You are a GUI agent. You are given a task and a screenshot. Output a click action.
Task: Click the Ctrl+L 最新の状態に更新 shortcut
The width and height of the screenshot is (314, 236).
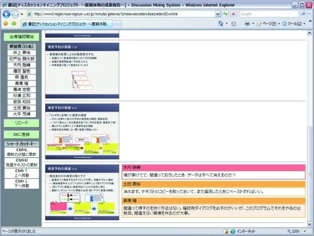[x=21, y=152]
